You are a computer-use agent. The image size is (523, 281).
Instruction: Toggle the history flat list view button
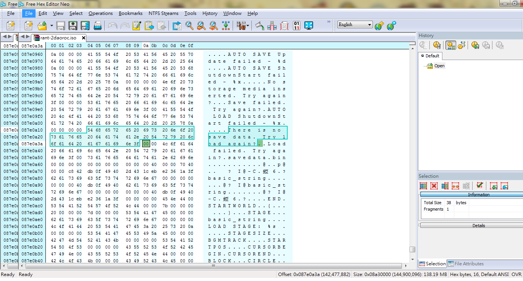[x=451, y=45]
